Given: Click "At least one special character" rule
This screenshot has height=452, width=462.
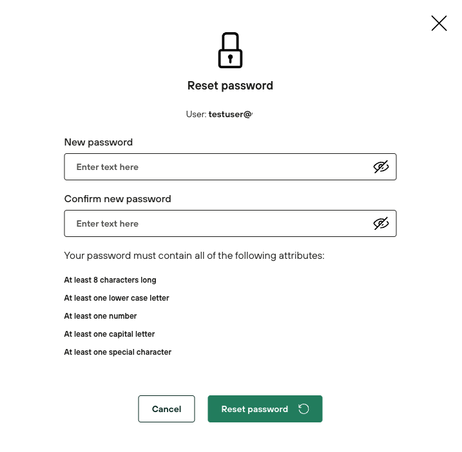Looking at the screenshot, I should point(118,352).
